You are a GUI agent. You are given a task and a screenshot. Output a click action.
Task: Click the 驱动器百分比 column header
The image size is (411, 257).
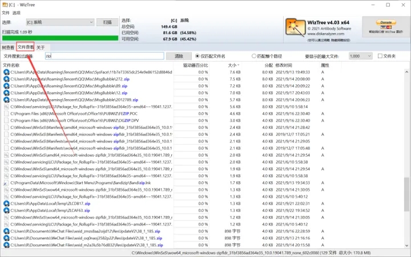tap(195, 65)
